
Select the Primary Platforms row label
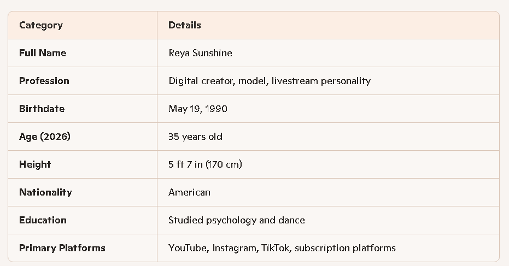[x=62, y=248]
